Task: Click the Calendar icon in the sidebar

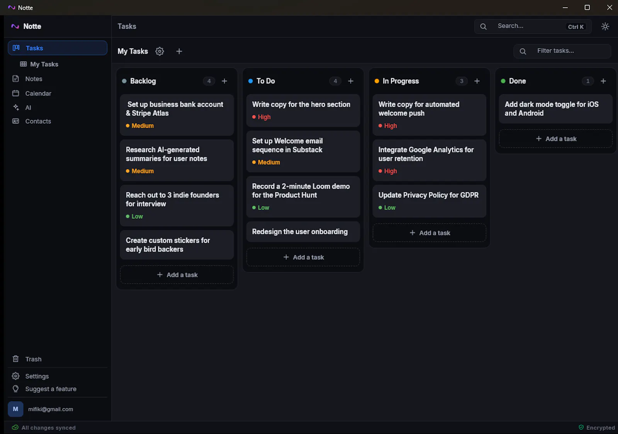Action: (16, 93)
